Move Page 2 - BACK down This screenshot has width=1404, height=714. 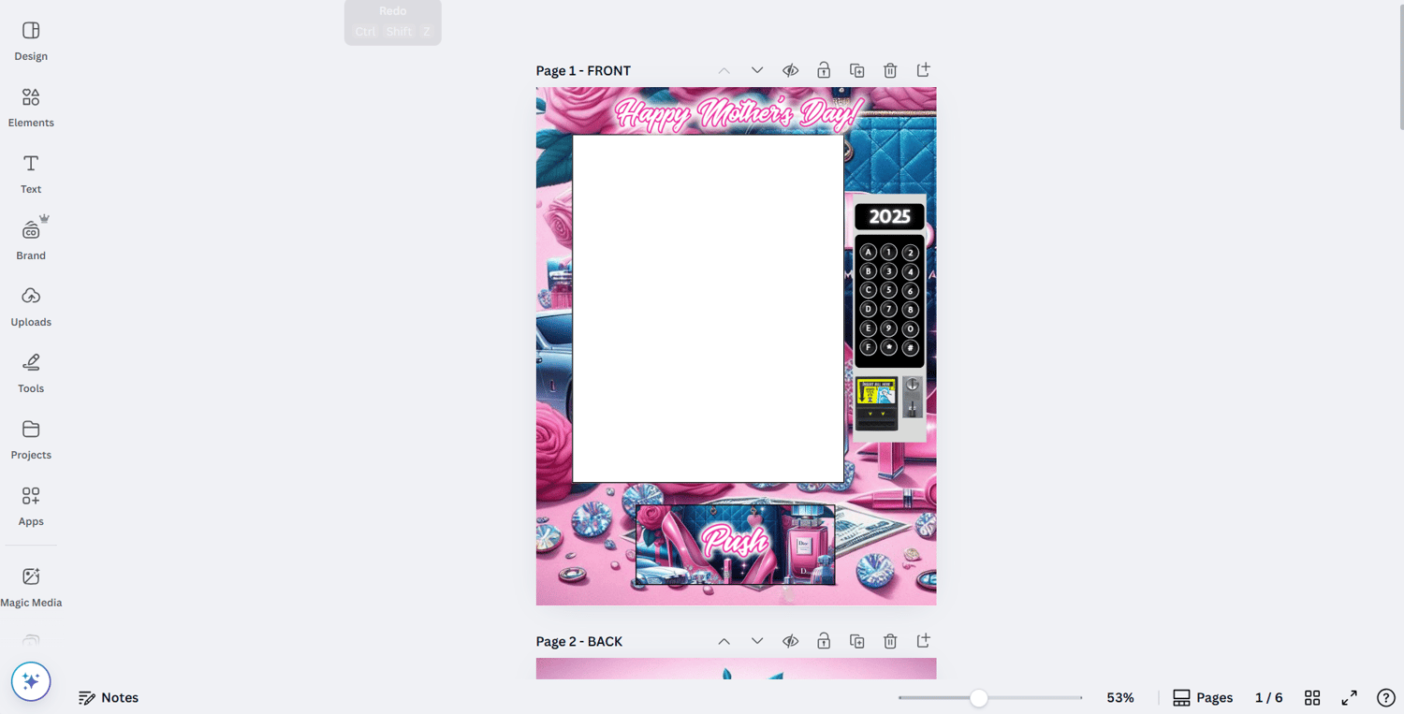click(757, 641)
